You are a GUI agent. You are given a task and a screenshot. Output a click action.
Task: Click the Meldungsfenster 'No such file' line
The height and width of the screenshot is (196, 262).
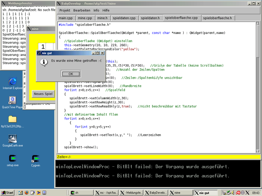point(29,10)
